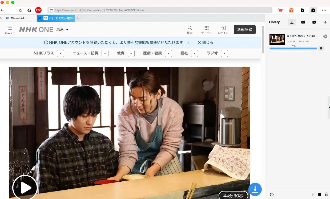Click the 44分30秒 duration badge

click(x=233, y=196)
